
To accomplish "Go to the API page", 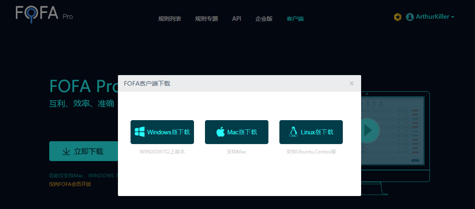I will 237,19.
